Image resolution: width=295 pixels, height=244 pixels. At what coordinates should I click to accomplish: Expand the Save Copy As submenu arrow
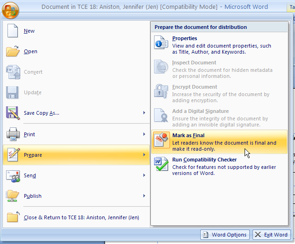(144, 113)
